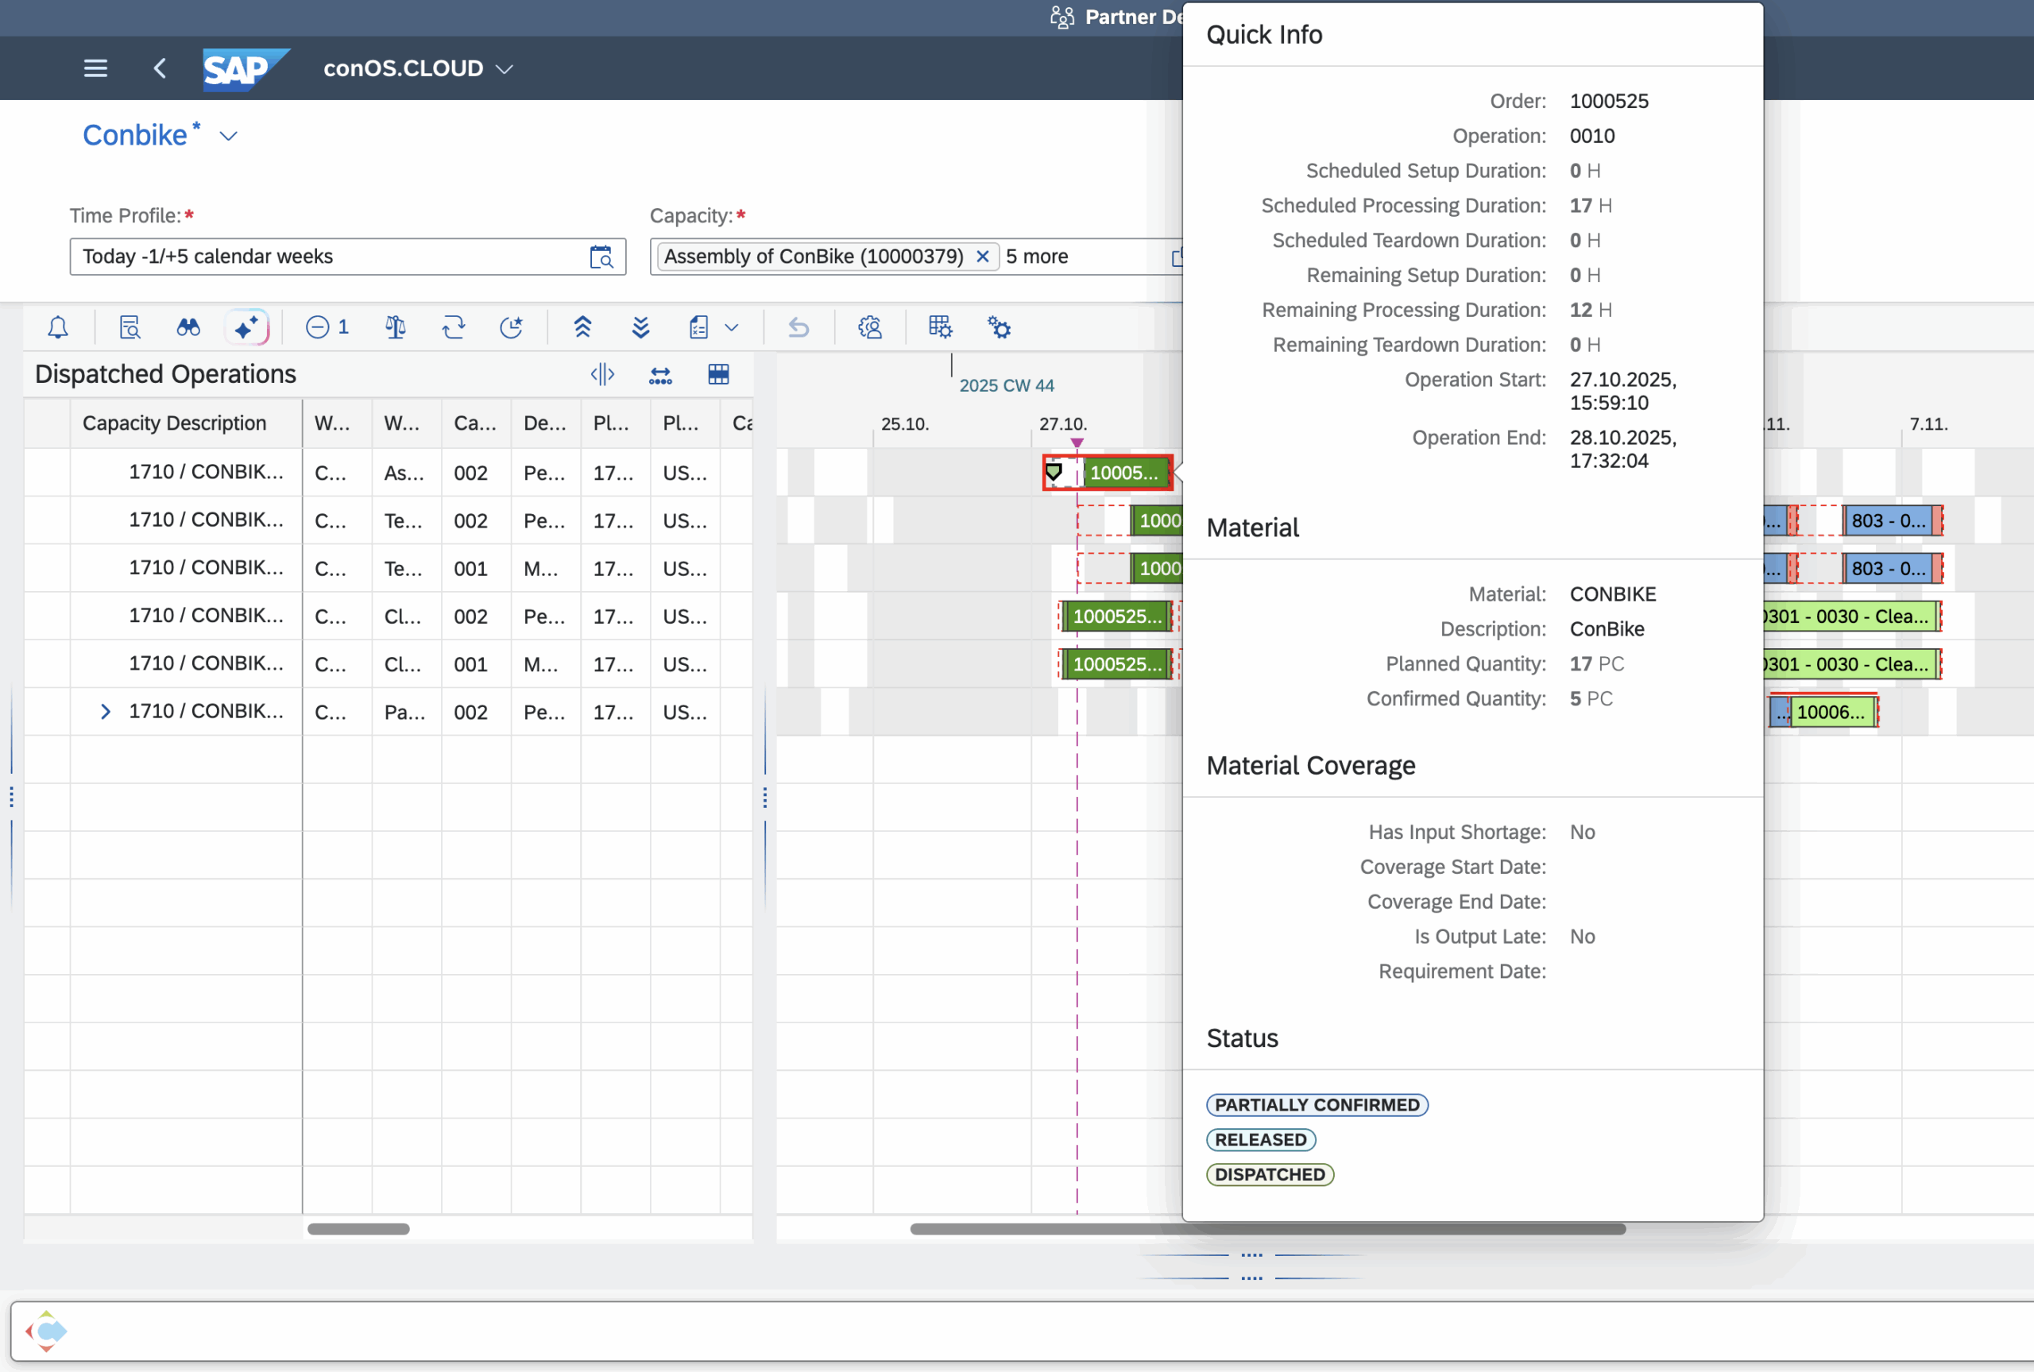Viewport: 2034px width, 1372px height.
Task: Remove Assembly of ConBike capacity token
Action: click(x=983, y=257)
